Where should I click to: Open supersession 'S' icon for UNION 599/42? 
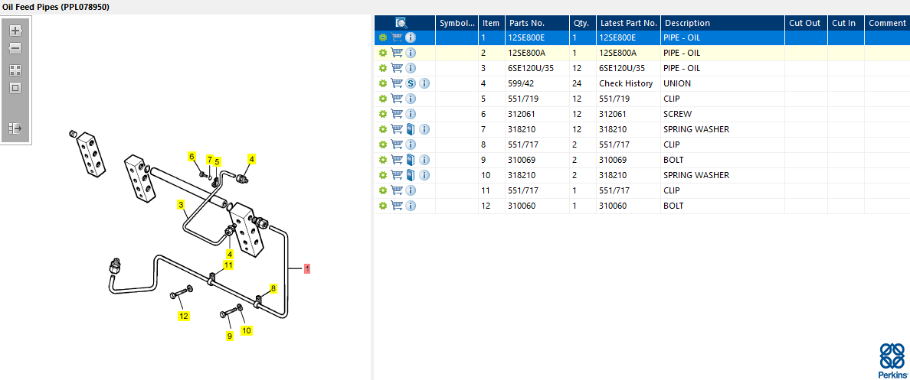click(411, 83)
